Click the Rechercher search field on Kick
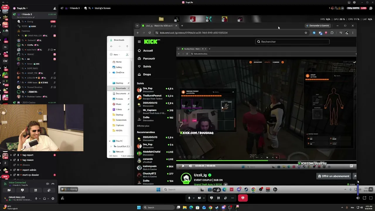The height and width of the screenshot is (211, 375). (292, 42)
